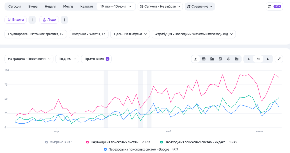Select the bar chart view icon

[212, 59]
